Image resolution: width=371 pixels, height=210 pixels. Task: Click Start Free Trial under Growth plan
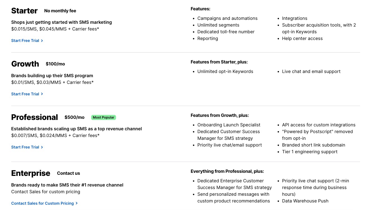tap(25, 94)
